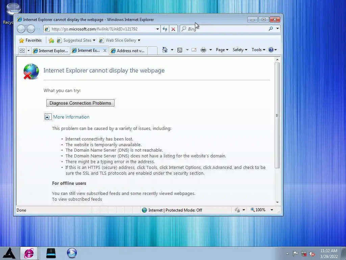Click the RSS Feeds icon
The image size is (346, 260).
(x=180, y=50)
